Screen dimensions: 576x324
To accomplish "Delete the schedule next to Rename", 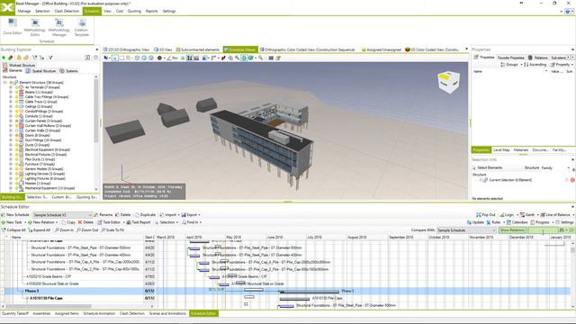I will coord(122,214).
